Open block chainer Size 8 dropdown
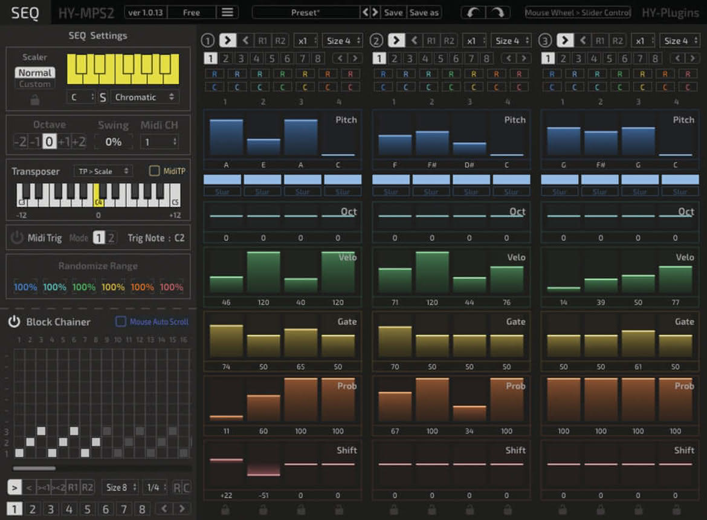This screenshot has height=520, width=707. coord(120,487)
